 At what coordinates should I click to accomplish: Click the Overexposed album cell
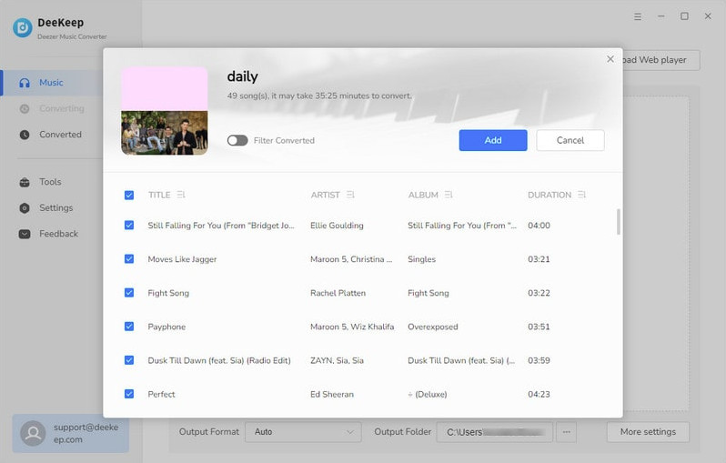432,327
